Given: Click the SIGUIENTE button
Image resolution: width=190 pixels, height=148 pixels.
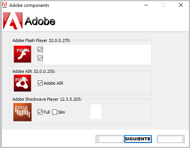Looking at the screenshot, I should pos(138,139).
